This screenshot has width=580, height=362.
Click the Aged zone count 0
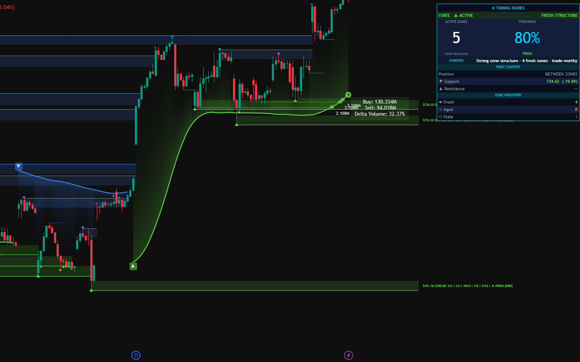click(576, 110)
